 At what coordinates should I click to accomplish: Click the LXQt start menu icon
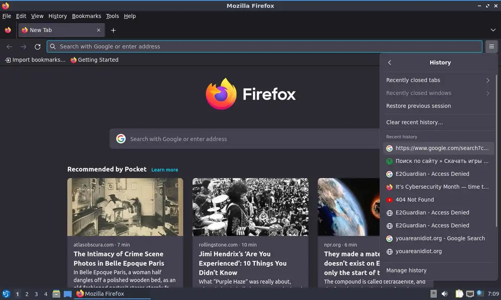pyautogui.click(x=6, y=294)
